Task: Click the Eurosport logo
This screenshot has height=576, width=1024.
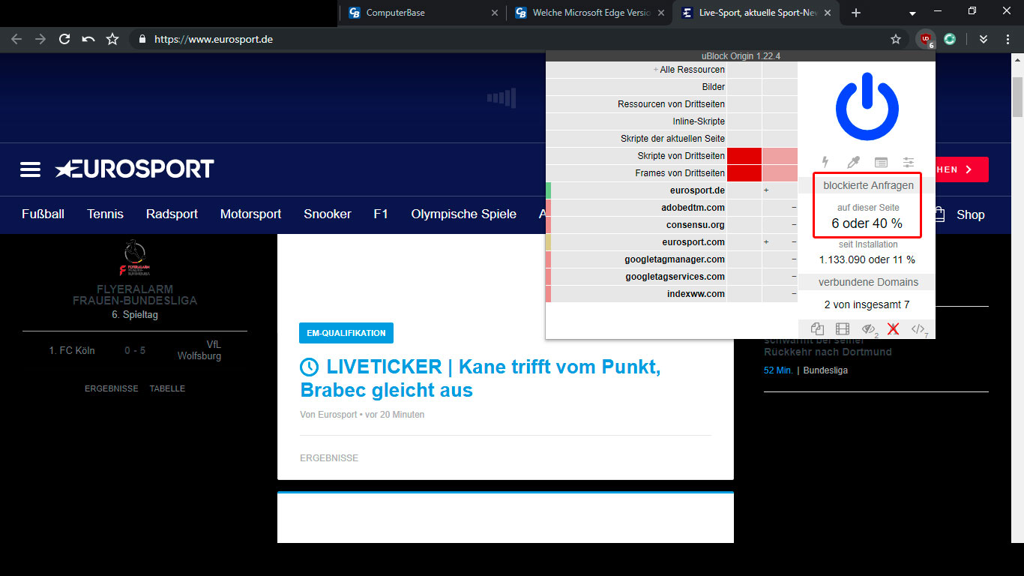Action: pyautogui.click(x=135, y=169)
